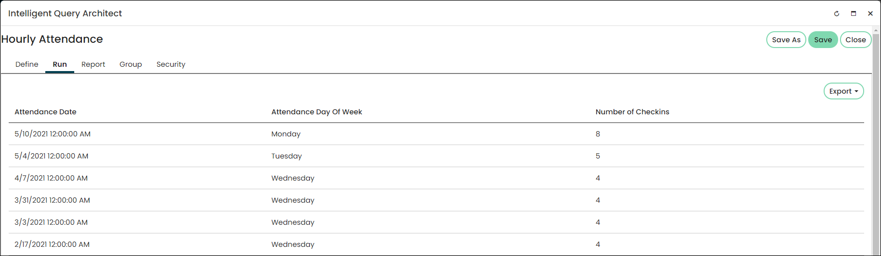Open the Security tab
Viewport: 881px width, 256px height.
click(x=171, y=64)
